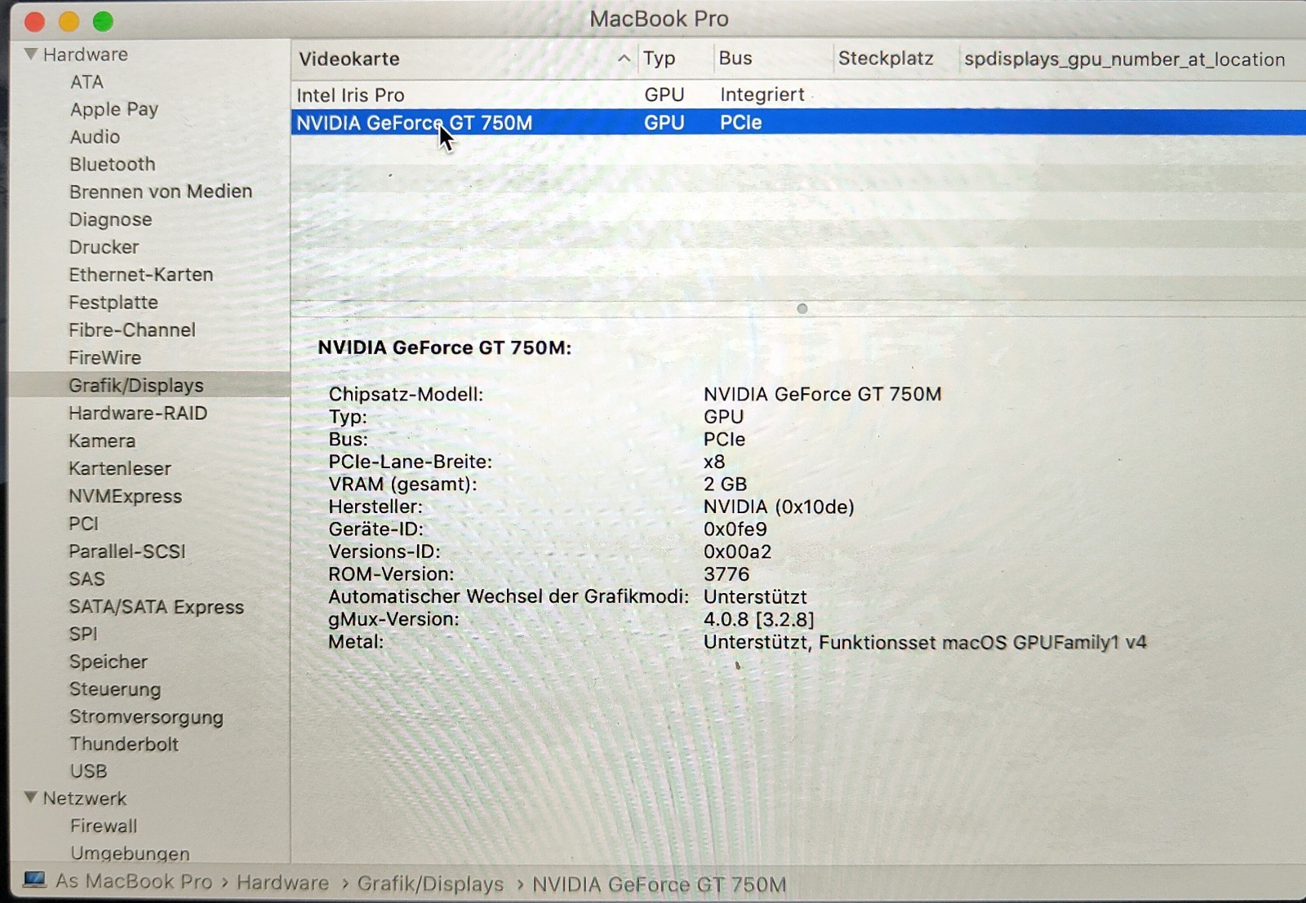This screenshot has height=903, width=1306.
Task: Open the PCI entry
Action: point(84,524)
